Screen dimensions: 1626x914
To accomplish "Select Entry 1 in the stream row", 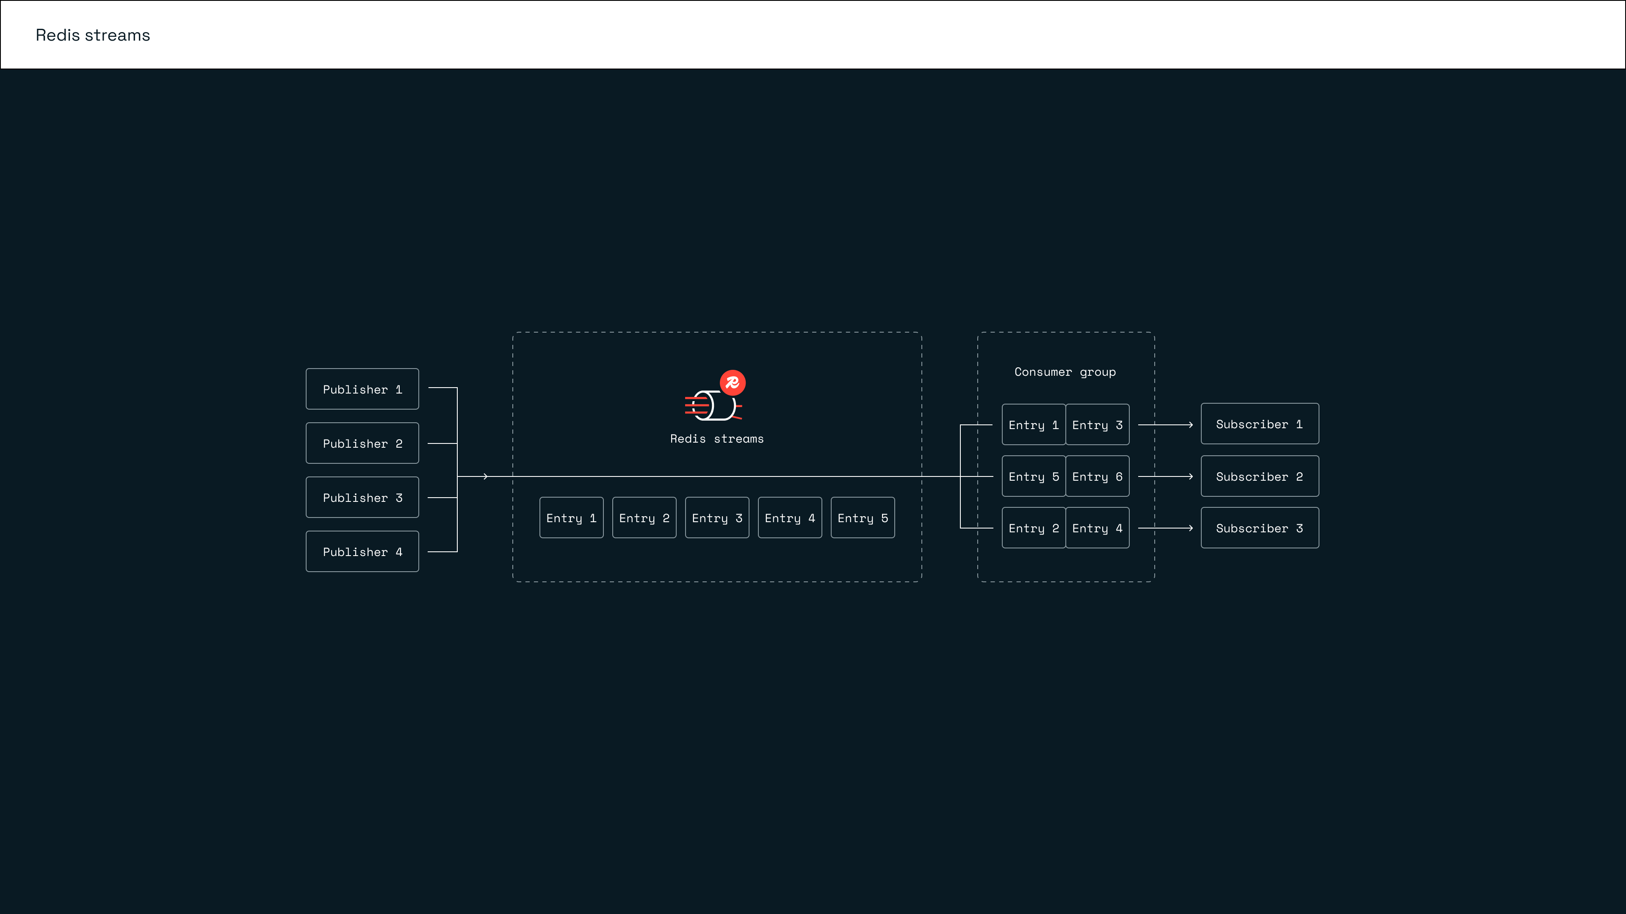I will coord(571,518).
